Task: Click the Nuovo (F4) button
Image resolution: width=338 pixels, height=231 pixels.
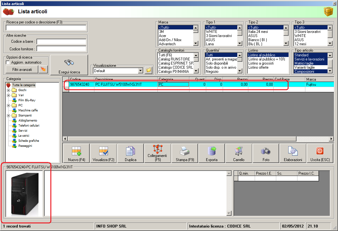Action: (x=76, y=153)
